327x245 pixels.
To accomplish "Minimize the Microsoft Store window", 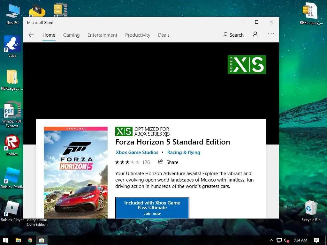I will (242, 22).
